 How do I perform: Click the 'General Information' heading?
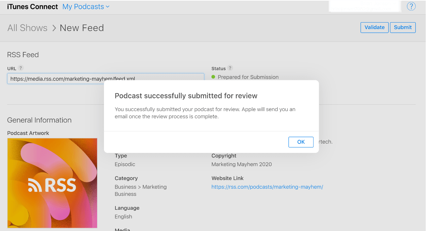[39, 120]
